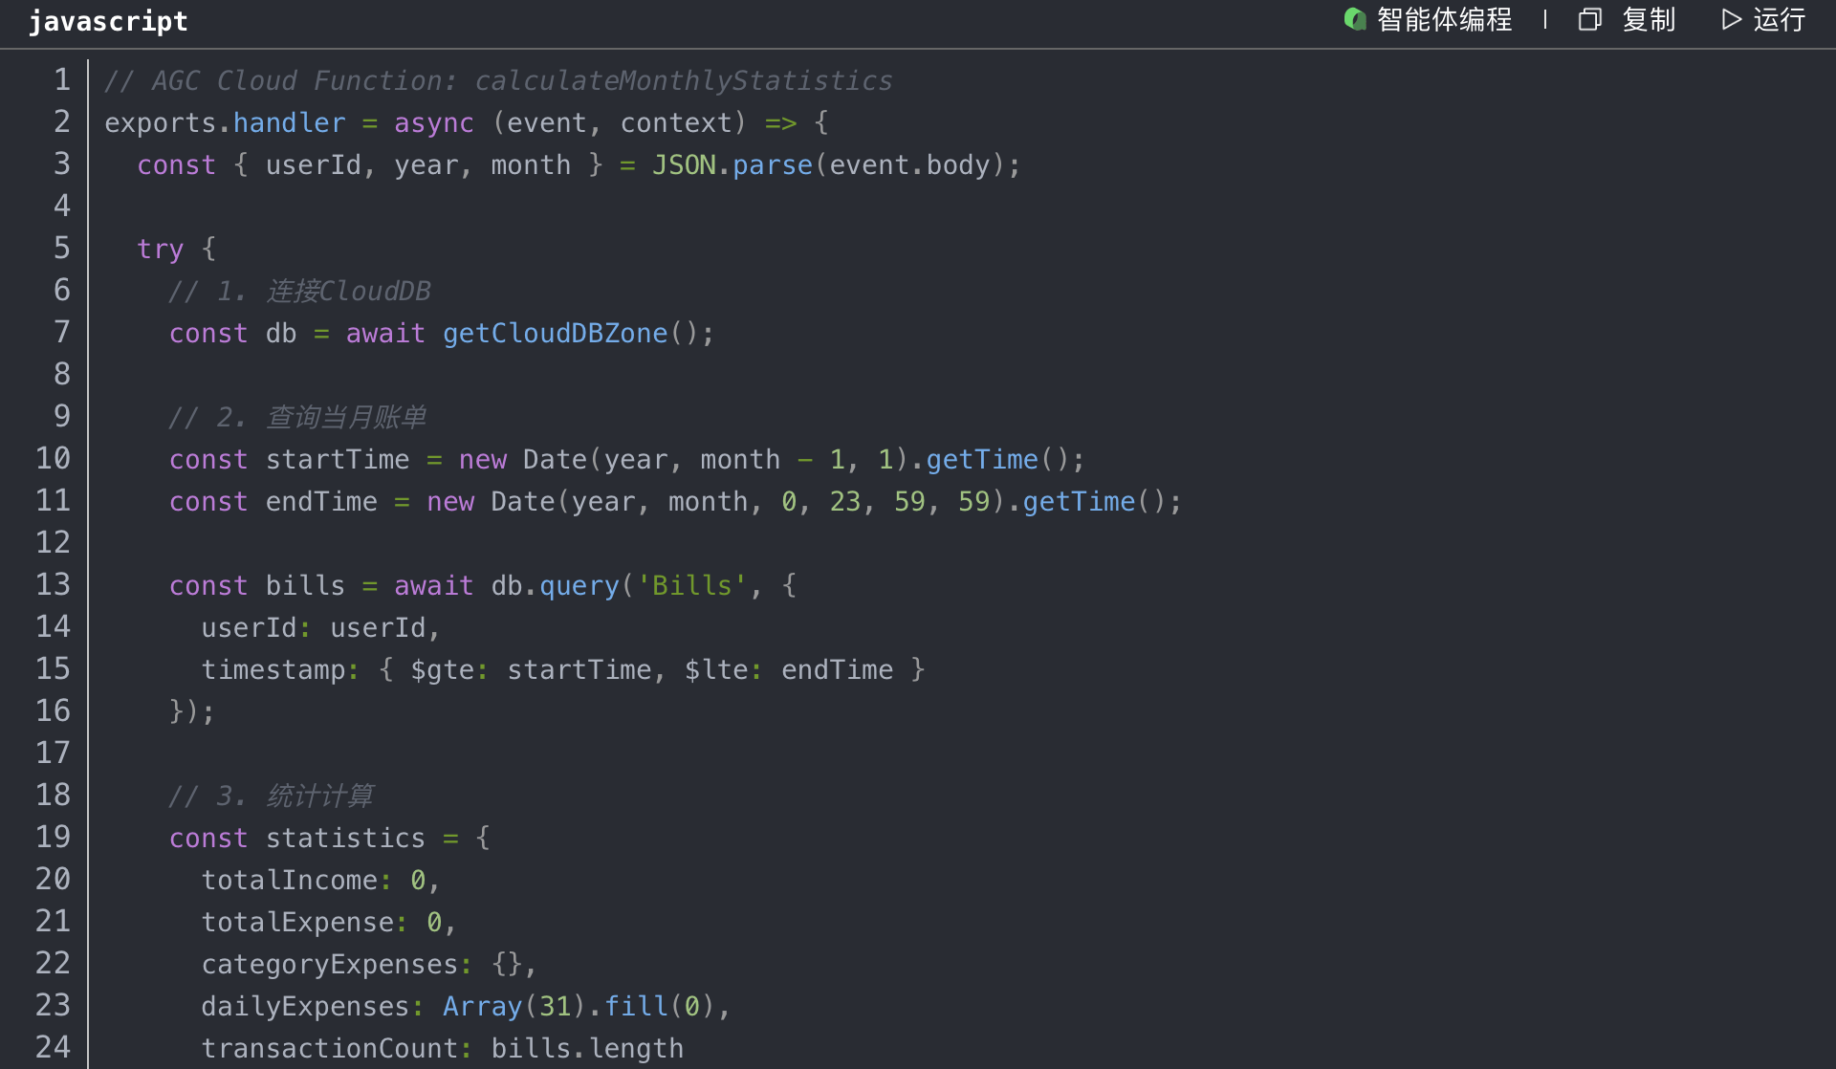This screenshot has height=1069, width=1836.
Task: Click the 统计计算 comment on line 18
Action: click(319, 796)
